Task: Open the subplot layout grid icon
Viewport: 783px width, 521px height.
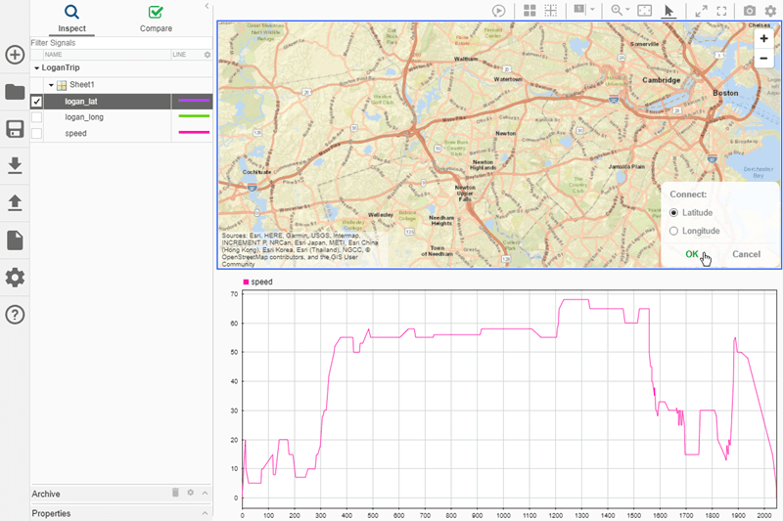Action: [x=530, y=11]
